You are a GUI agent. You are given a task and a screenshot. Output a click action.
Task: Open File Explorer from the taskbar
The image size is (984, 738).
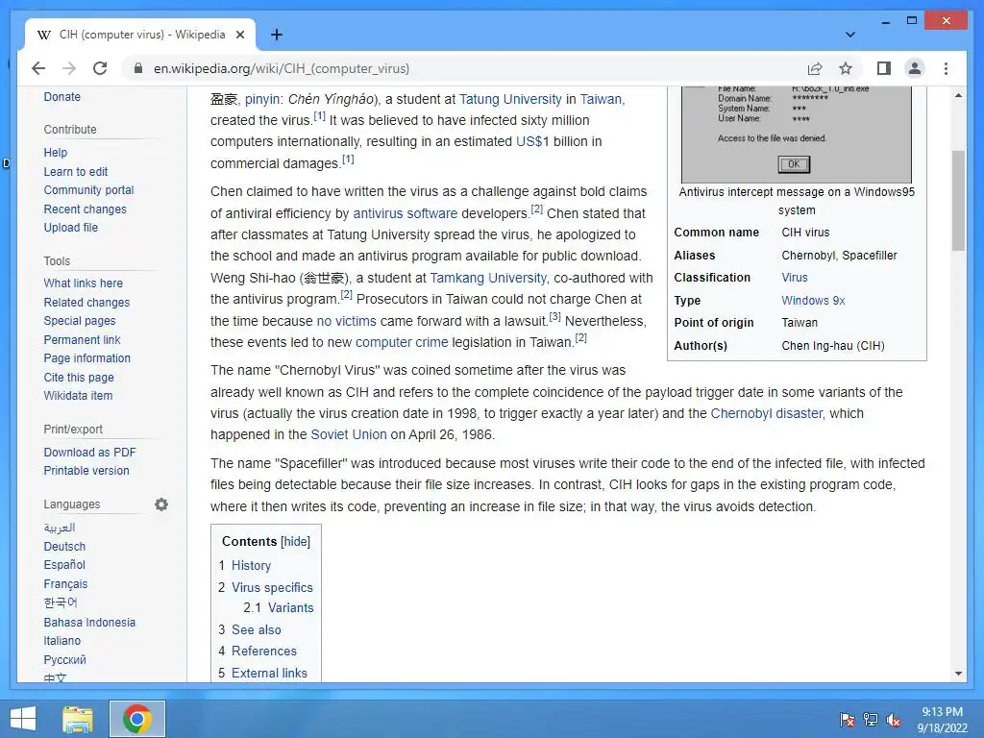78,719
